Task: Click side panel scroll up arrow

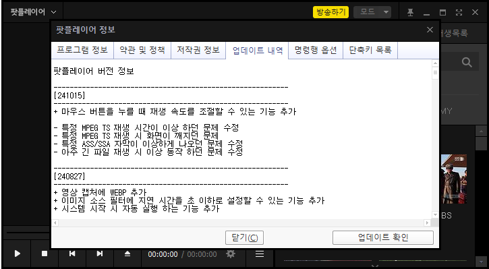Action: [481, 131]
